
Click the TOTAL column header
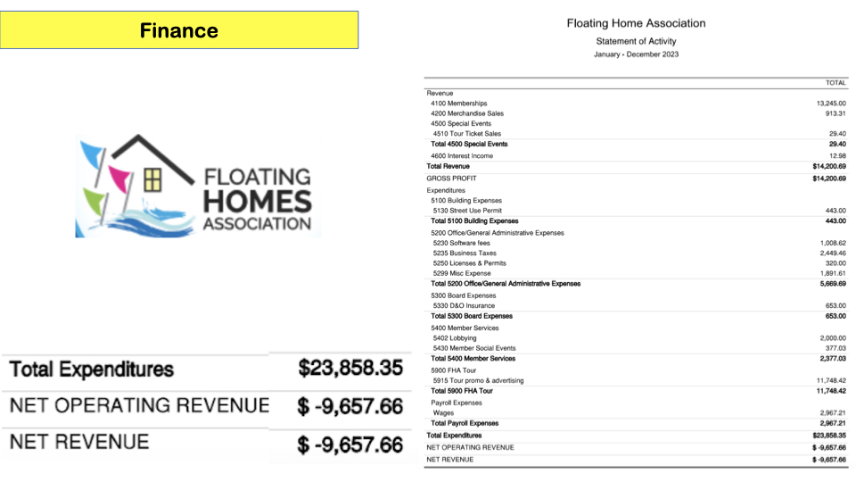point(835,83)
